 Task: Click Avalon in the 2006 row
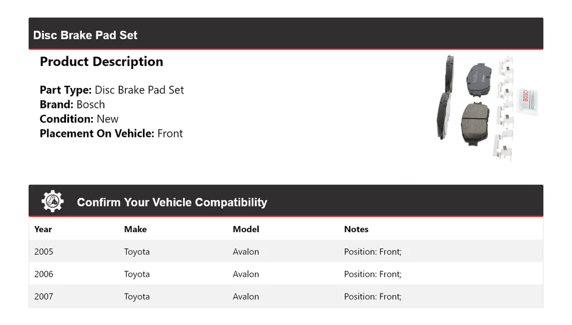click(245, 274)
